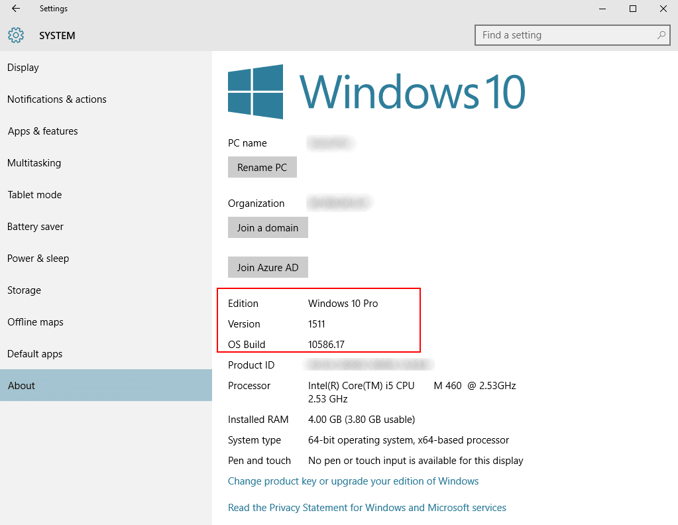
Task: Click the version value 1511
Action: point(317,324)
